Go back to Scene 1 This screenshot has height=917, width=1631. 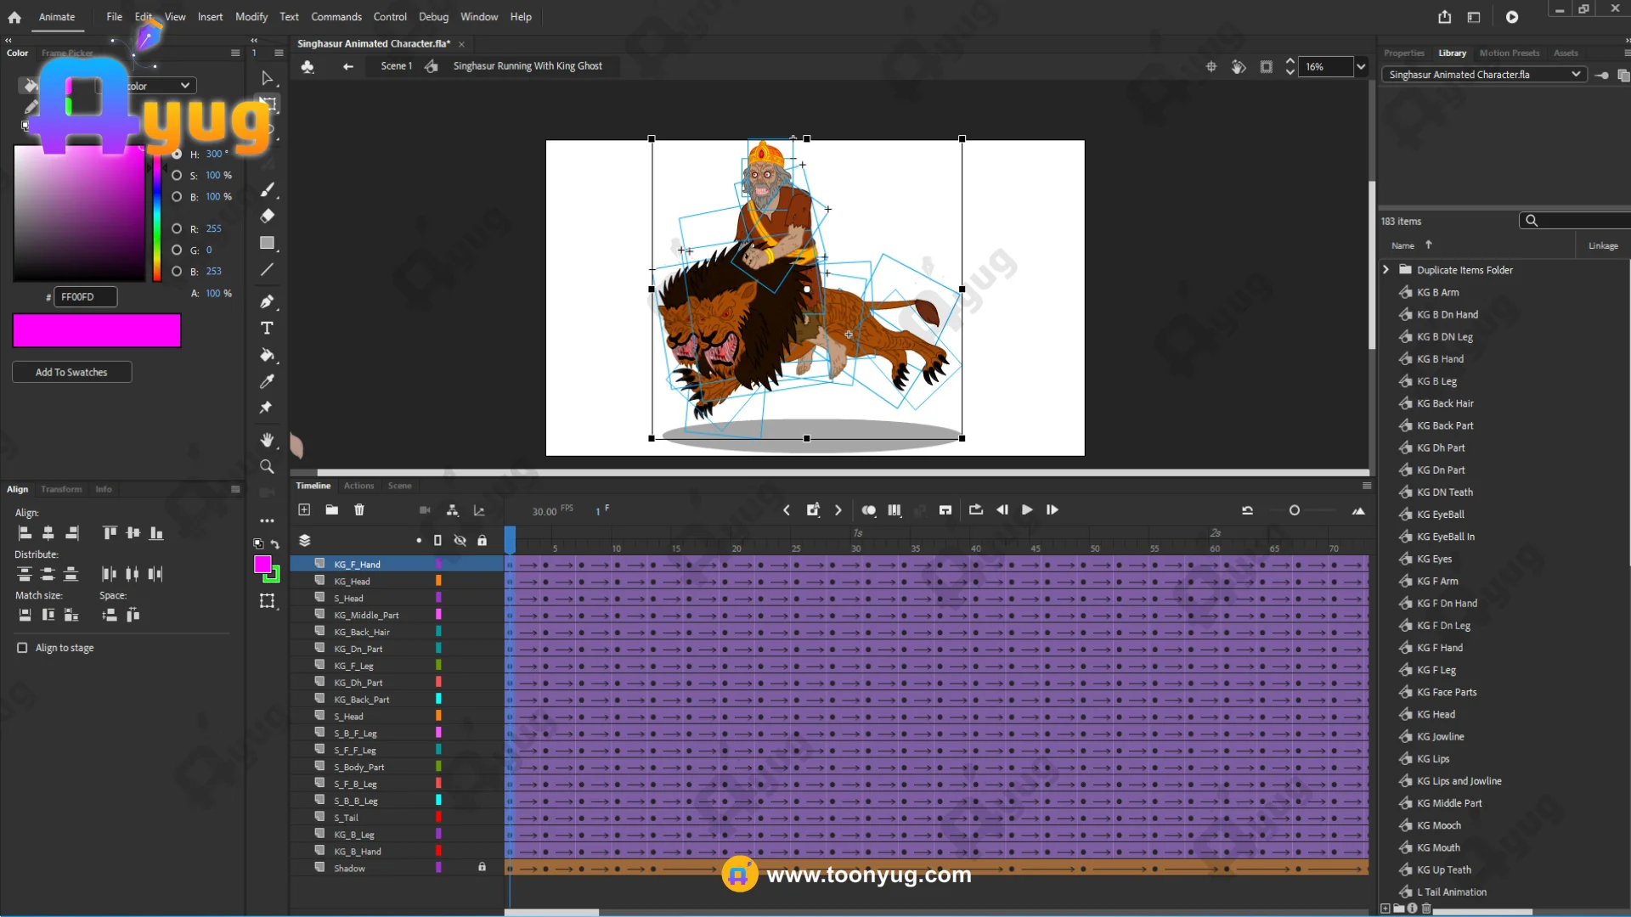[396, 66]
